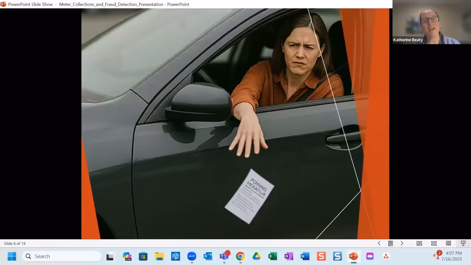Screen dimensions: 471x265
Task: Click the system tray notification badge icon
Action: (x=437, y=255)
